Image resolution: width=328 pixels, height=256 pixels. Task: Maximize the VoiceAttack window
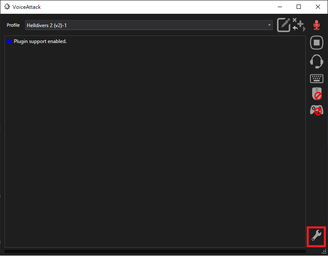point(299,7)
